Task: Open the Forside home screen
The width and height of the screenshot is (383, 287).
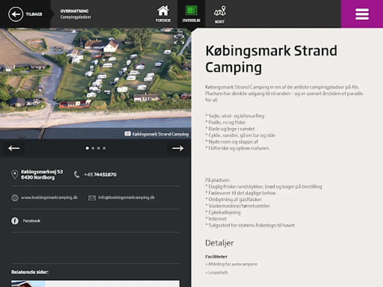Action: click(x=163, y=14)
